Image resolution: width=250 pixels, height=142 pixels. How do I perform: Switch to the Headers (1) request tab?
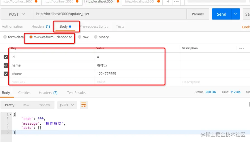tap(41, 27)
